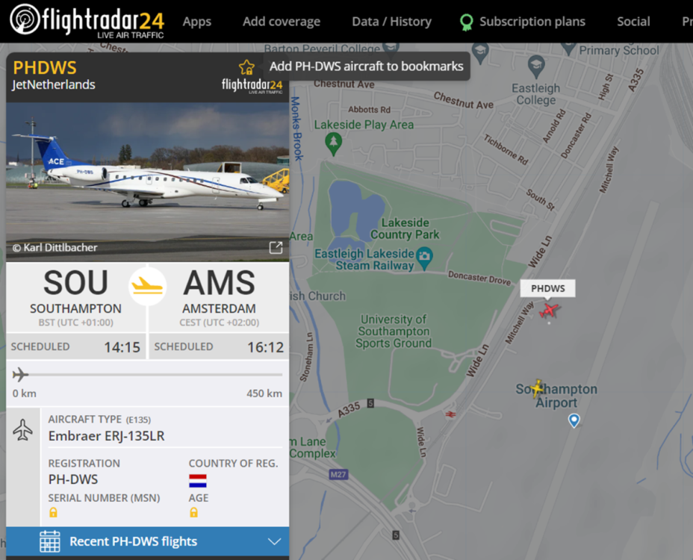
Task: Open the Apps menu
Action: [197, 22]
